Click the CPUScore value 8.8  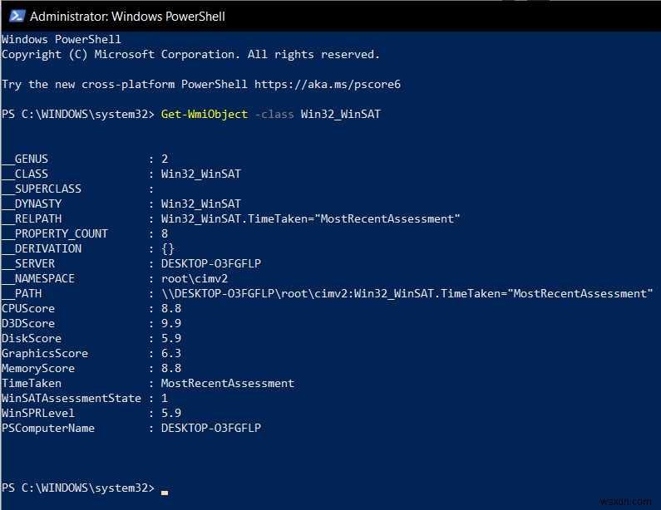tap(171, 308)
